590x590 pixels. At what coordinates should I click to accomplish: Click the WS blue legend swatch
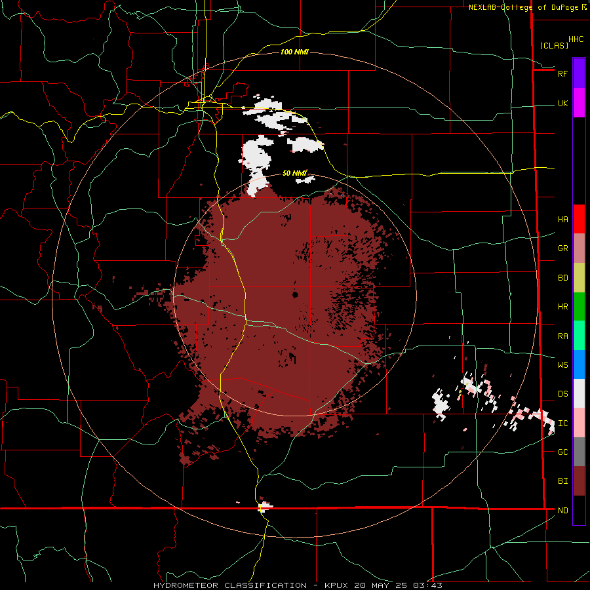579,364
